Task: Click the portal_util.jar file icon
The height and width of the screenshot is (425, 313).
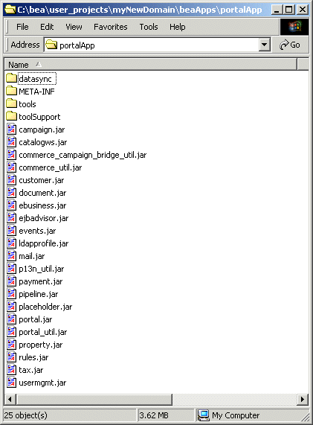Action: pyautogui.click(x=11, y=332)
